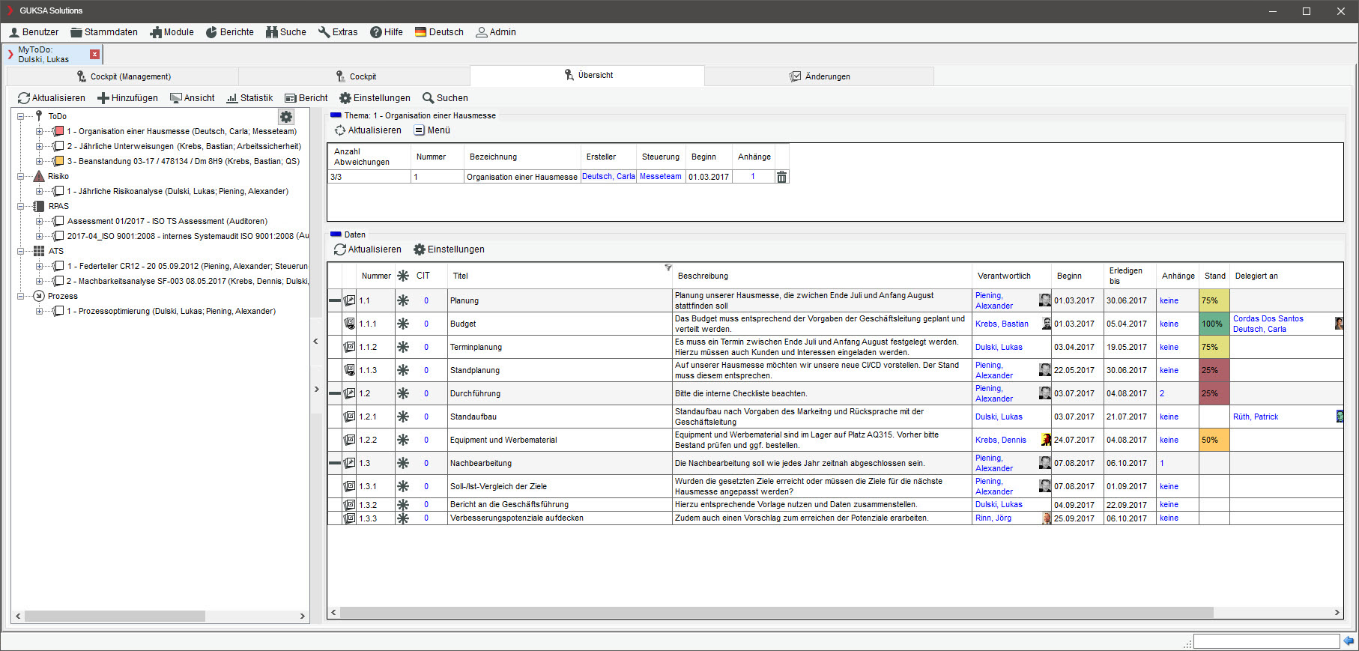Expand the Jährliche Unterweisungen tree node
The height and width of the screenshot is (651, 1359).
point(39,147)
